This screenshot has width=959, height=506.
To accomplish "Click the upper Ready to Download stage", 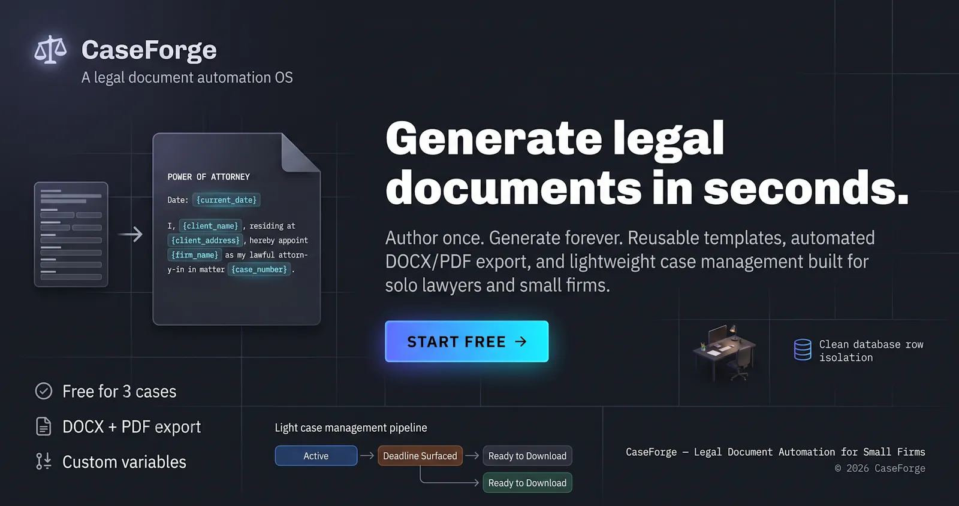I will tap(527, 456).
